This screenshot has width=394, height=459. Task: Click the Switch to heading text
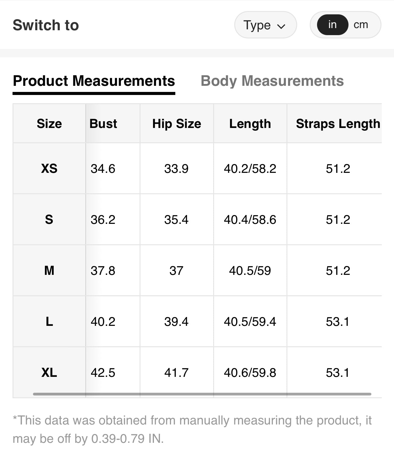pos(46,25)
